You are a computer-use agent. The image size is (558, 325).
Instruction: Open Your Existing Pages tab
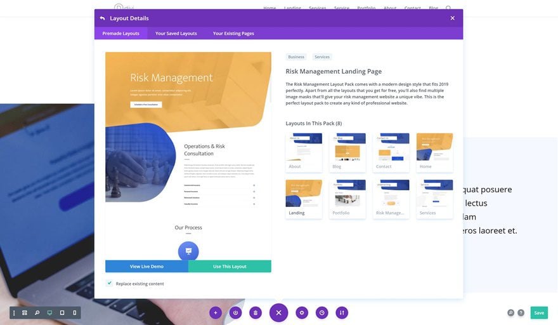tap(233, 34)
